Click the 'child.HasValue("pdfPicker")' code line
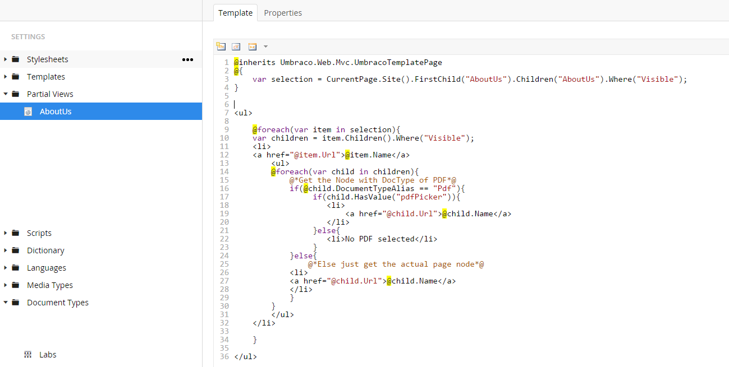729x367 pixels. pyautogui.click(x=387, y=197)
